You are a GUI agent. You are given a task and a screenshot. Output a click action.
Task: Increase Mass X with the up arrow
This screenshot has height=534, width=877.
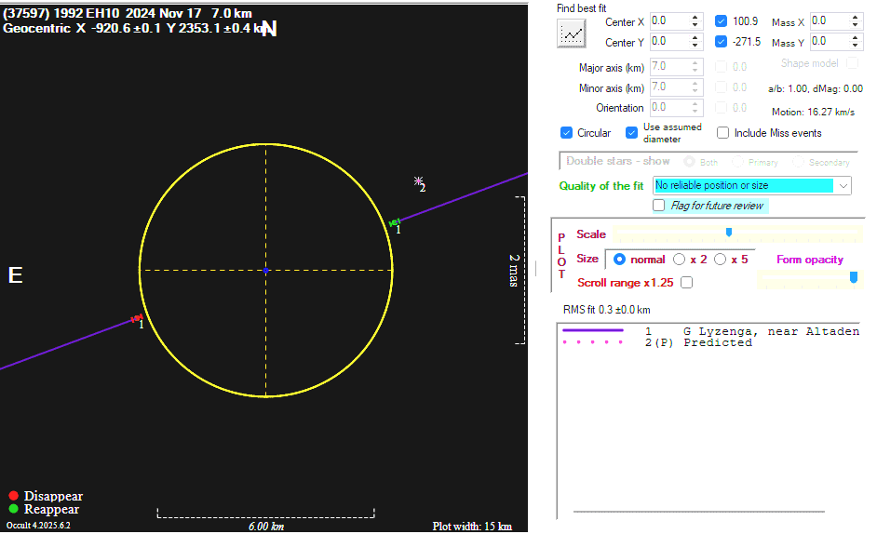(856, 18)
